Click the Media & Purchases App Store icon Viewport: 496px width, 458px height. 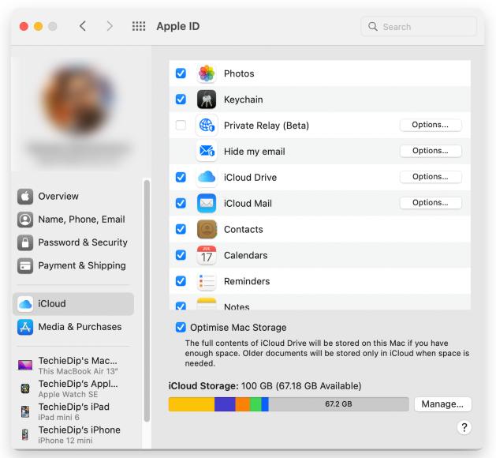point(25,327)
